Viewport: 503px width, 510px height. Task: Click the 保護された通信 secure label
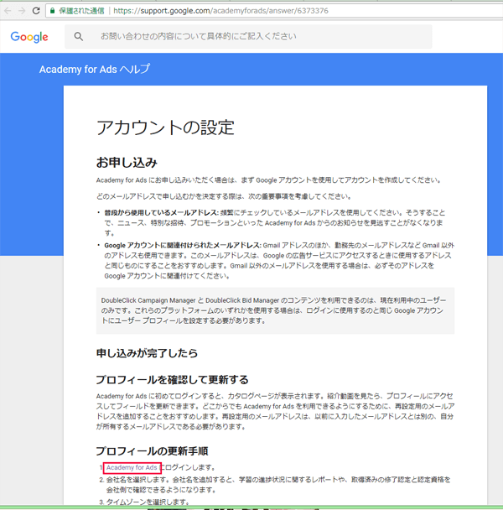coord(81,11)
